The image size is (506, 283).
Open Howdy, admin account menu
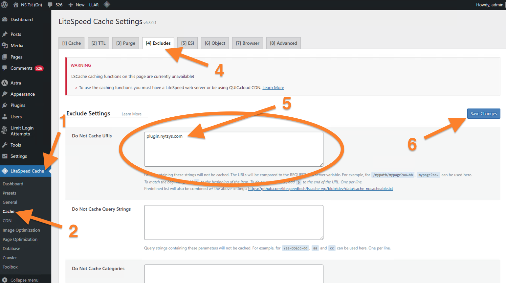490,5
